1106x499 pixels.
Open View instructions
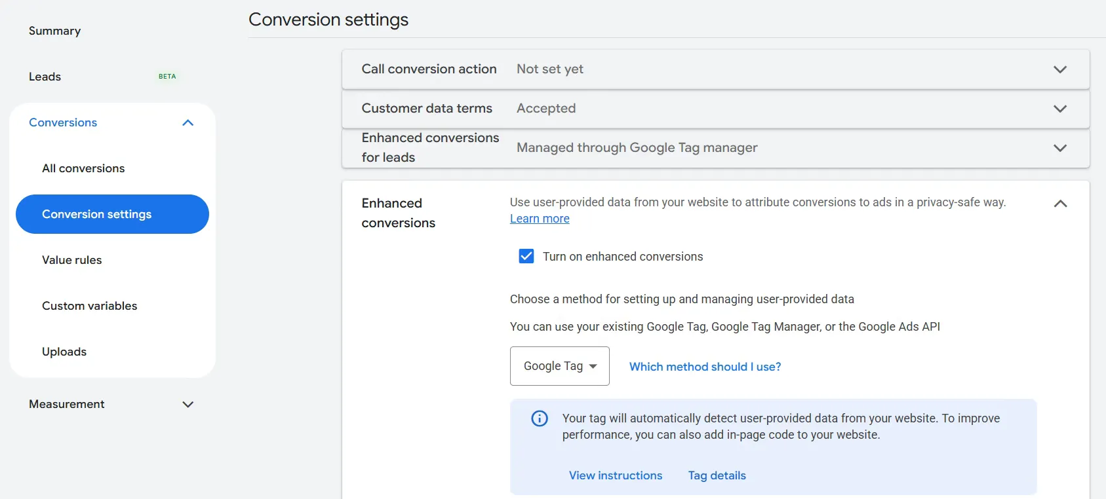coord(616,475)
